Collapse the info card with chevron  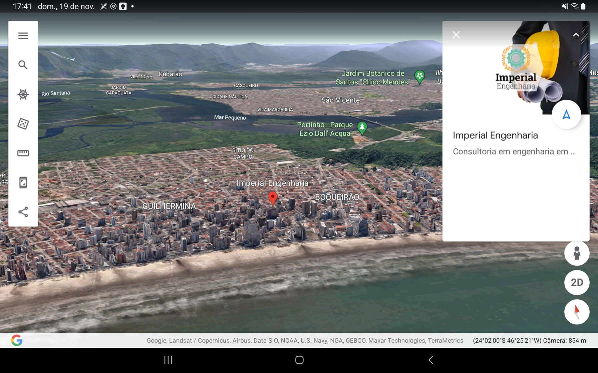(x=576, y=35)
